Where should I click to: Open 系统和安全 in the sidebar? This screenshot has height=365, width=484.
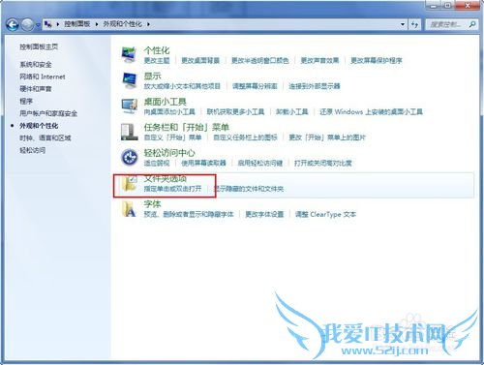36,65
